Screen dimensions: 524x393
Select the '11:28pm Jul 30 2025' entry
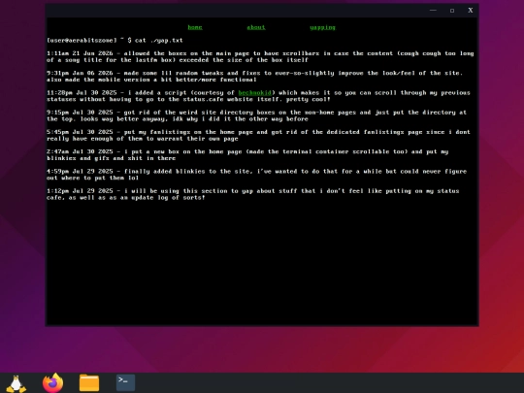(x=259, y=96)
